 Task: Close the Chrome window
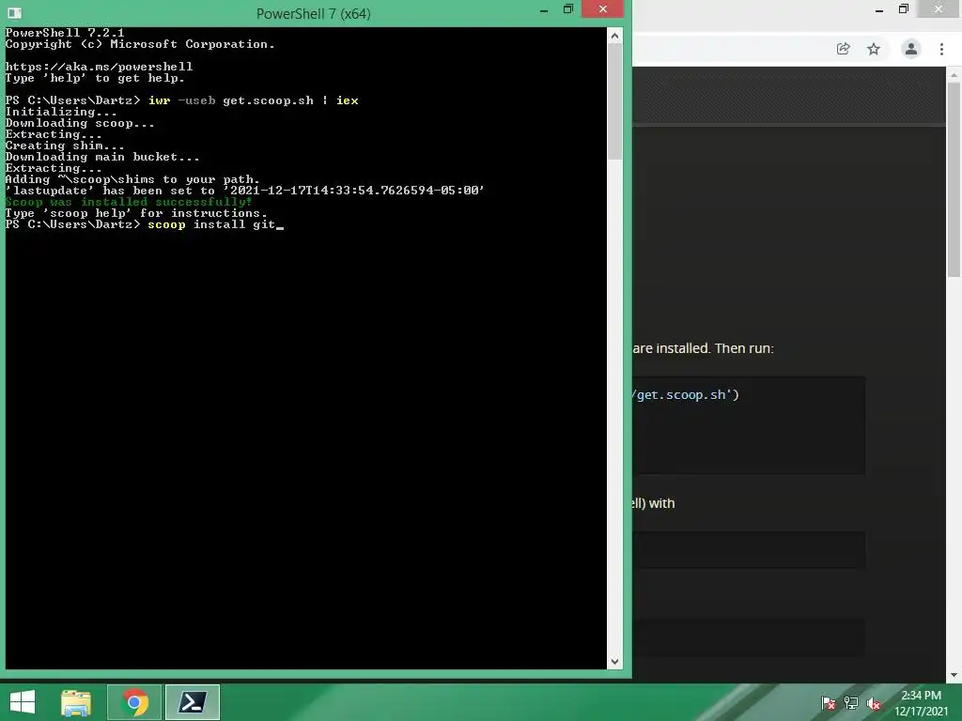(939, 9)
